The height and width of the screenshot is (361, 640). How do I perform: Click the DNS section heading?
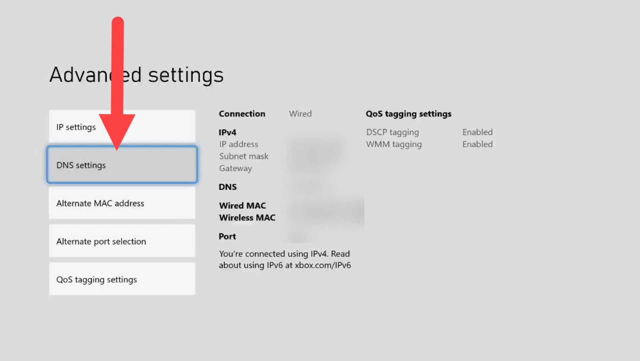228,187
